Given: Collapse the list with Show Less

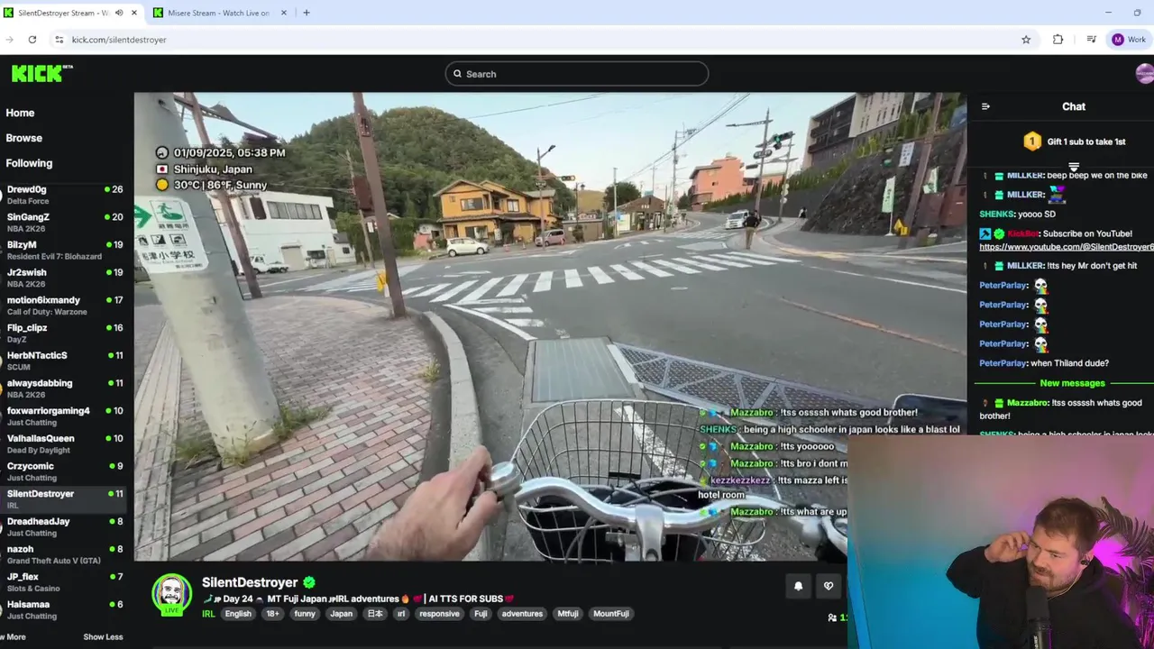Looking at the screenshot, I should tap(103, 637).
